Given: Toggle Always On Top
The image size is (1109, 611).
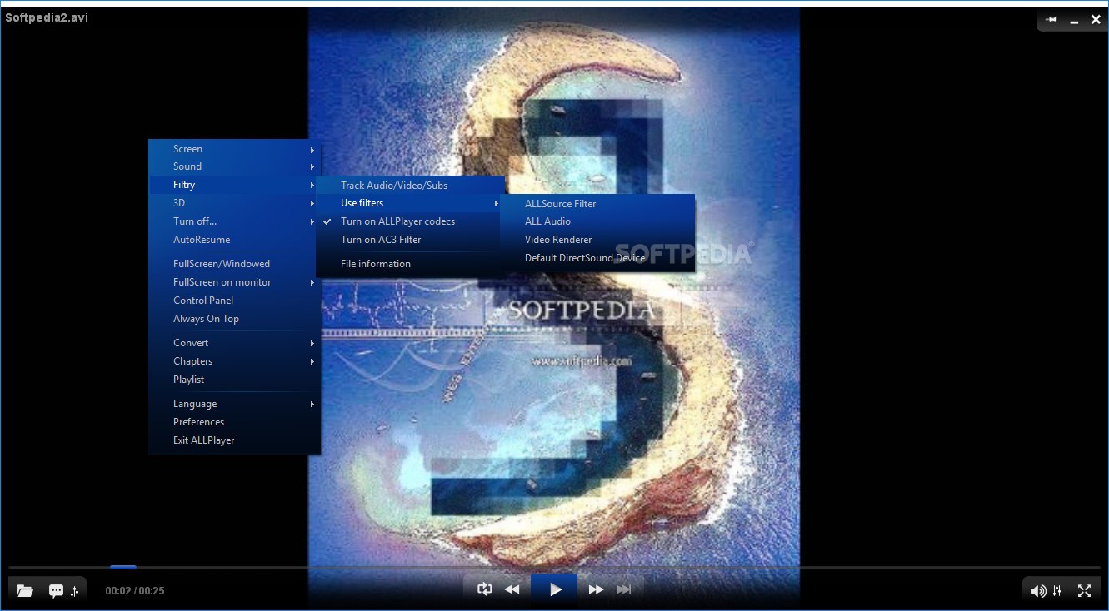Looking at the screenshot, I should (x=234, y=319).
